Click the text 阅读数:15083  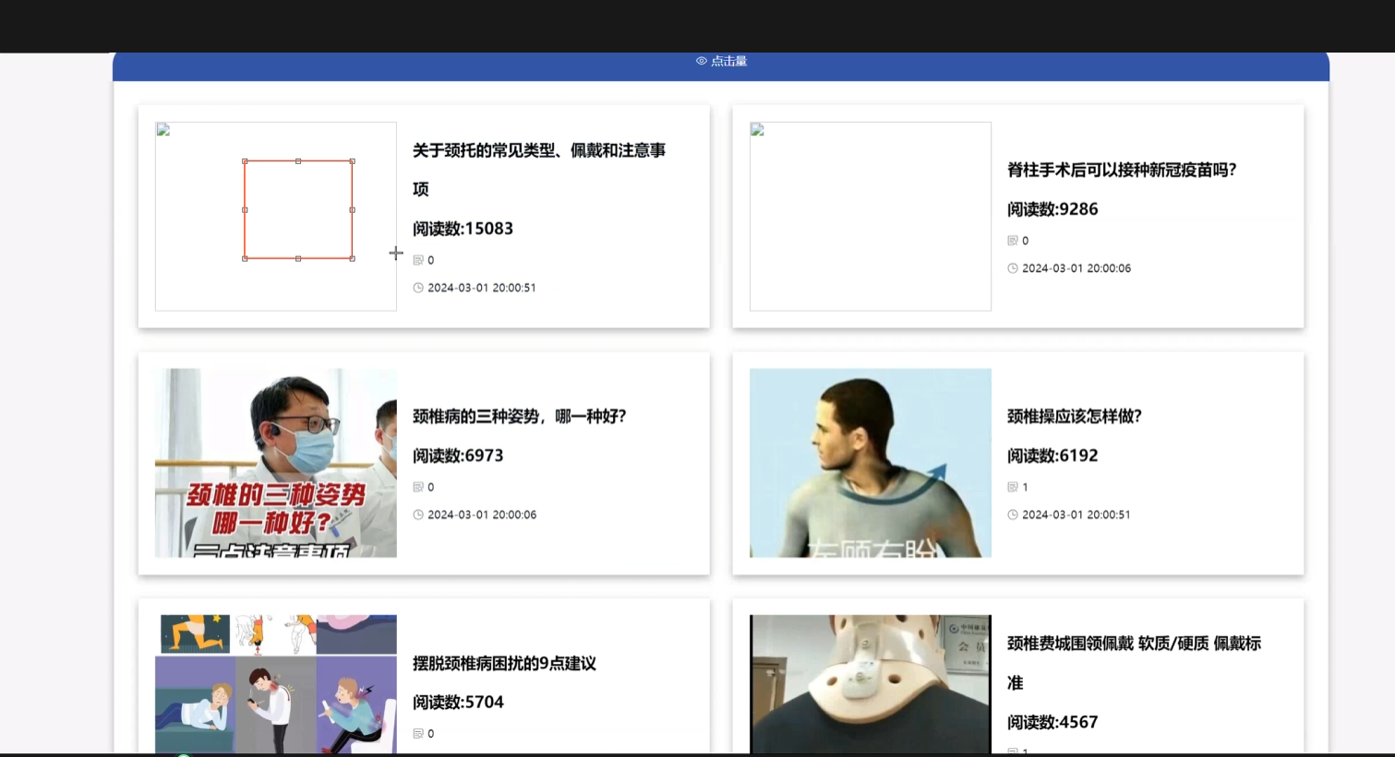(463, 229)
